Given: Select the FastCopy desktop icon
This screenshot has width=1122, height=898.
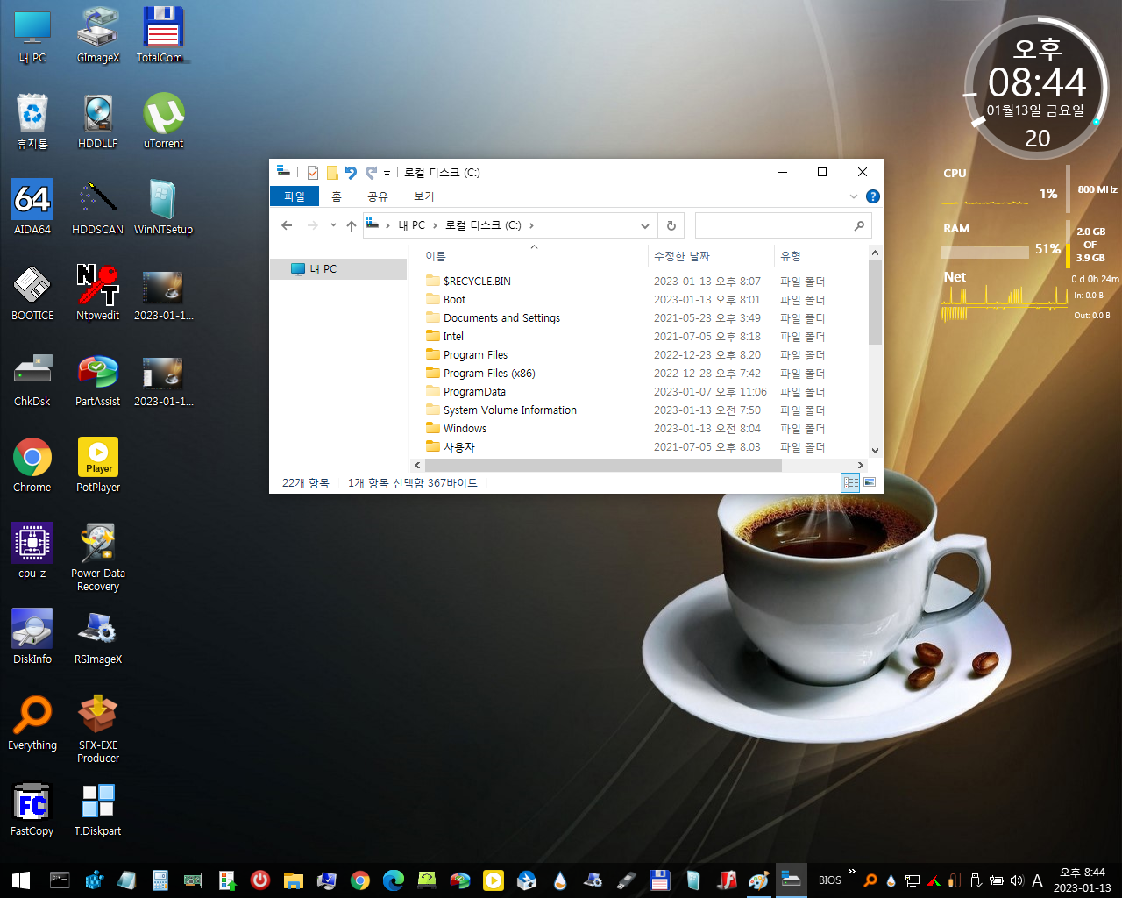Looking at the screenshot, I should 32,809.
